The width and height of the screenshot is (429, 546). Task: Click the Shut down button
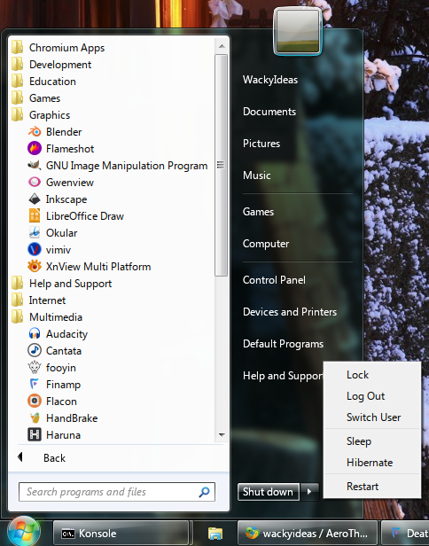tap(268, 492)
